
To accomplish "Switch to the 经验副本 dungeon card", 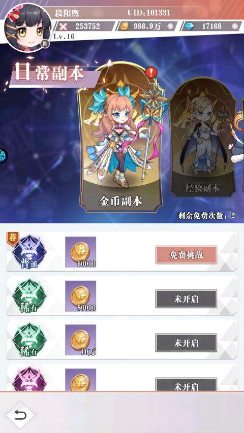I will pos(203,138).
